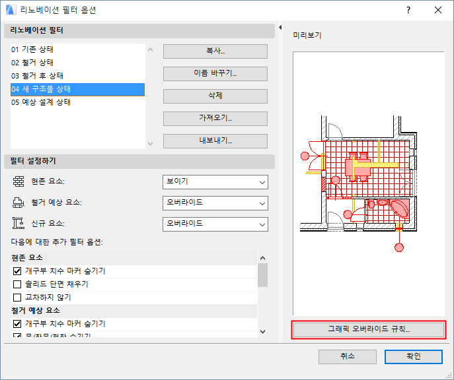
Task: Uncheck 개구부 치수 마커 숨기기 under 현존 요소
Action: pos(17,271)
